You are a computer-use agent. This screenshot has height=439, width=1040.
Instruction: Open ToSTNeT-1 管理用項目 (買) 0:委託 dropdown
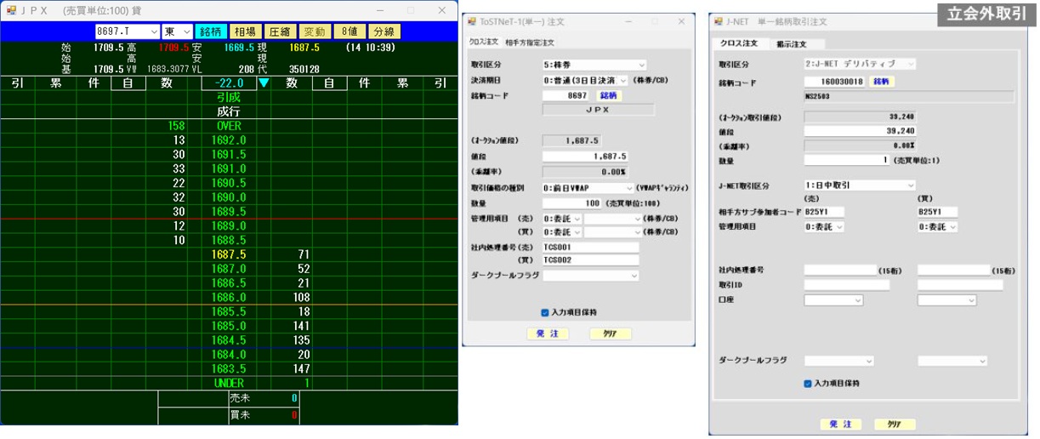tap(562, 231)
